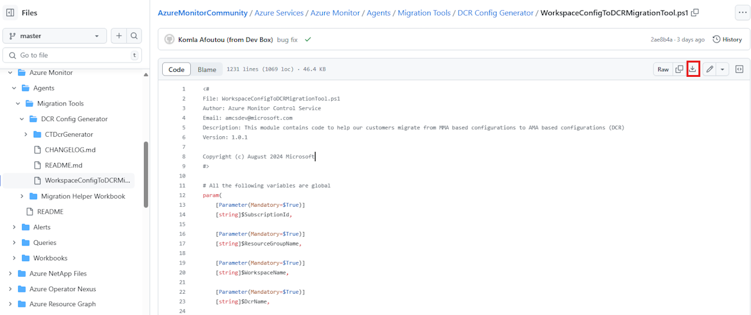Switch to the Blame tab
This screenshot has width=751, height=315.
point(207,69)
